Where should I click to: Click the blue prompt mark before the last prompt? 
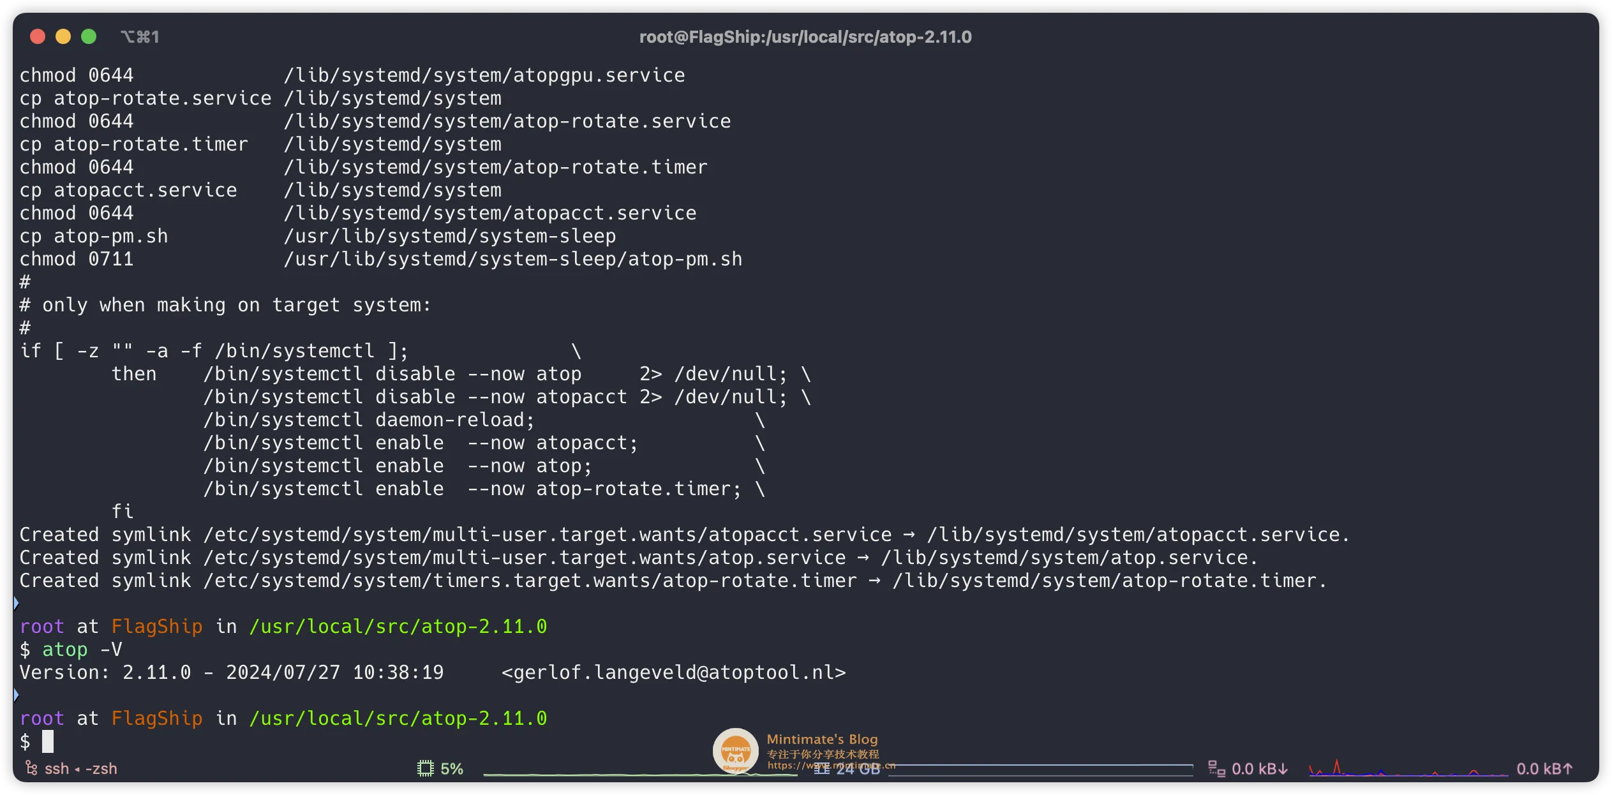[x=16, y=695]
